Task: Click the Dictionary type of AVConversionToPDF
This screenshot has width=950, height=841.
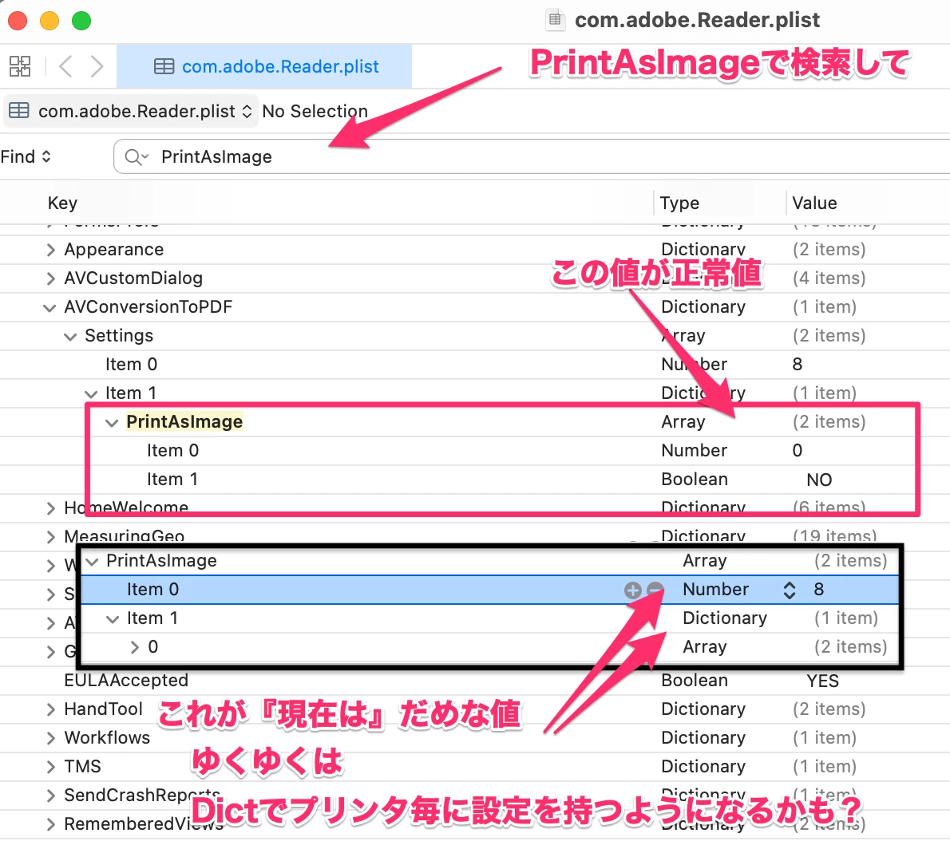Action: click(703, 307)
